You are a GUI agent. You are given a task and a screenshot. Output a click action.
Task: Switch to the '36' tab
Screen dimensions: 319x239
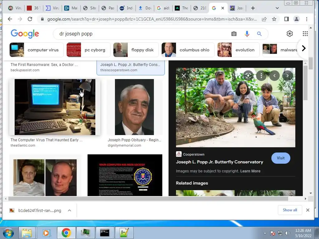pos(34,8)
